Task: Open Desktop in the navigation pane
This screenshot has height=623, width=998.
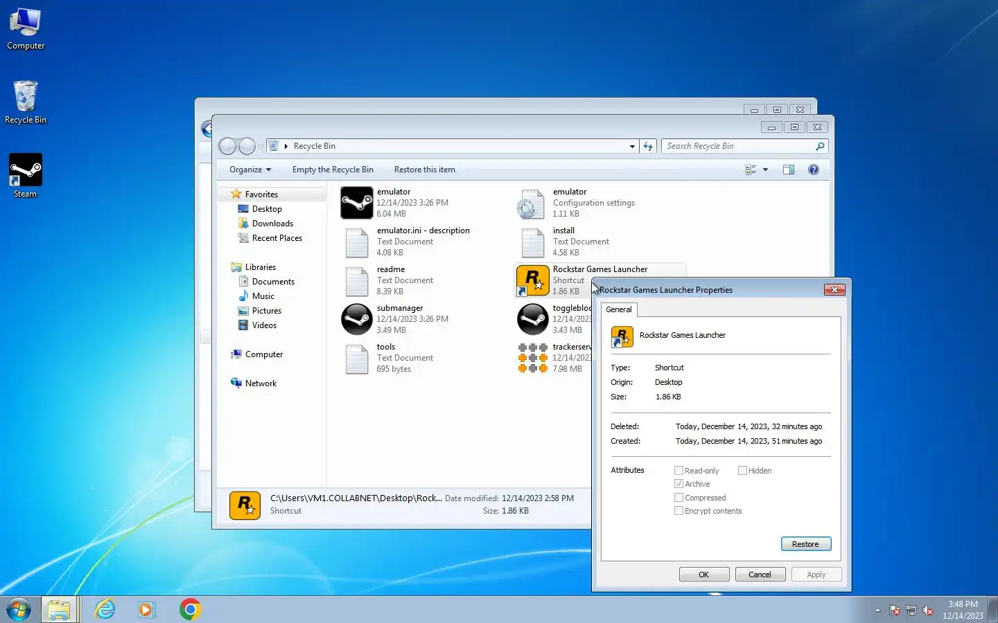Action: coord(267,209)
